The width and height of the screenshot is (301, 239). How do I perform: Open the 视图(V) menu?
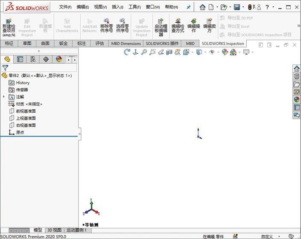[x=100, y=7]
